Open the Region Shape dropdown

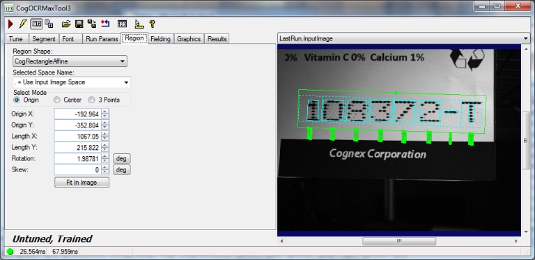pos(70,61)
